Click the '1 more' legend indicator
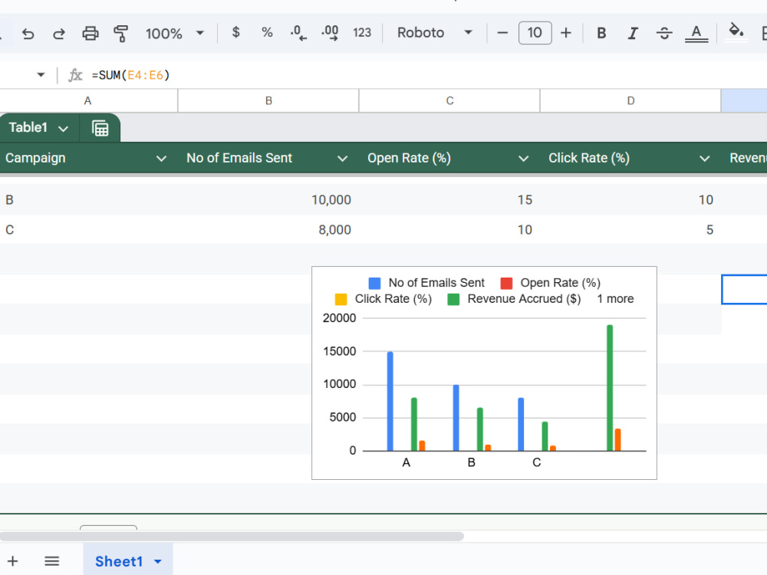 tap(615, 299)
